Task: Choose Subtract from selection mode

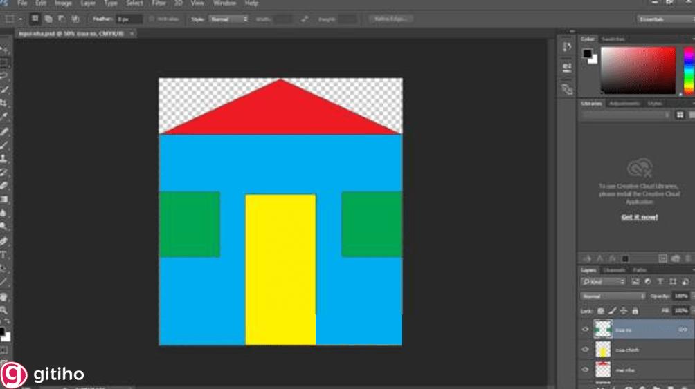Action: tap(62, 19)
